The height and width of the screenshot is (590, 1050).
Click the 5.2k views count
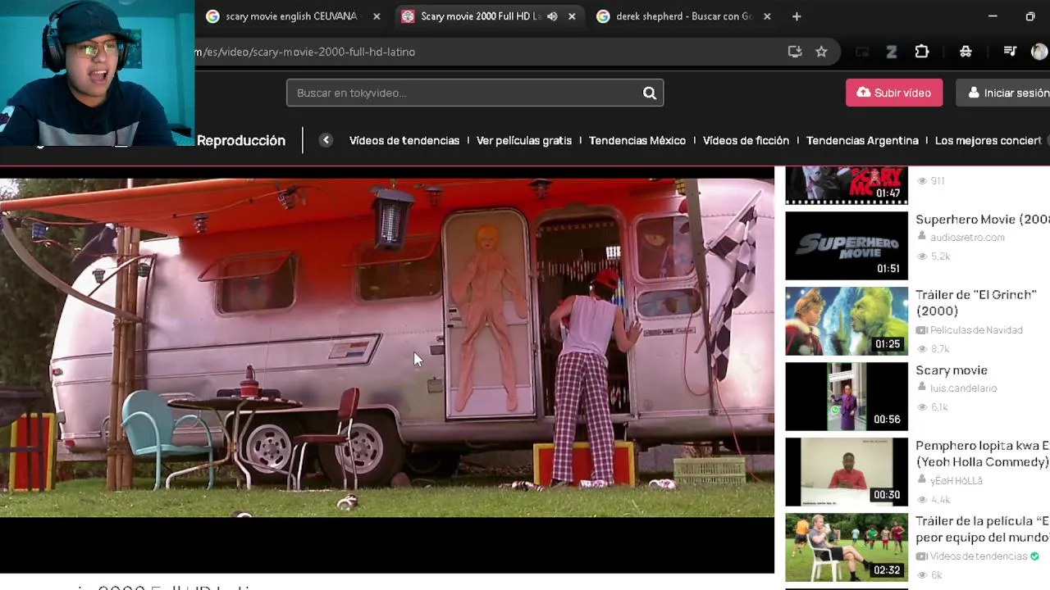(x=940, y=256)
